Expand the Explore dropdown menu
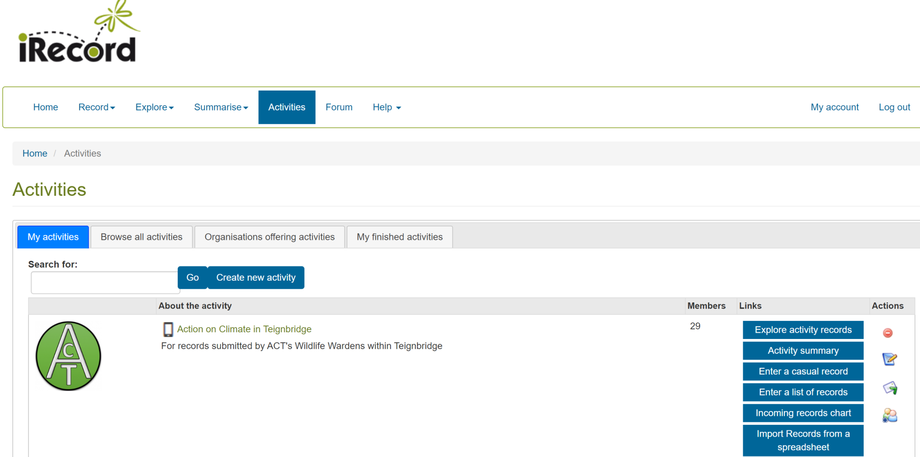 tap(155, 108)
